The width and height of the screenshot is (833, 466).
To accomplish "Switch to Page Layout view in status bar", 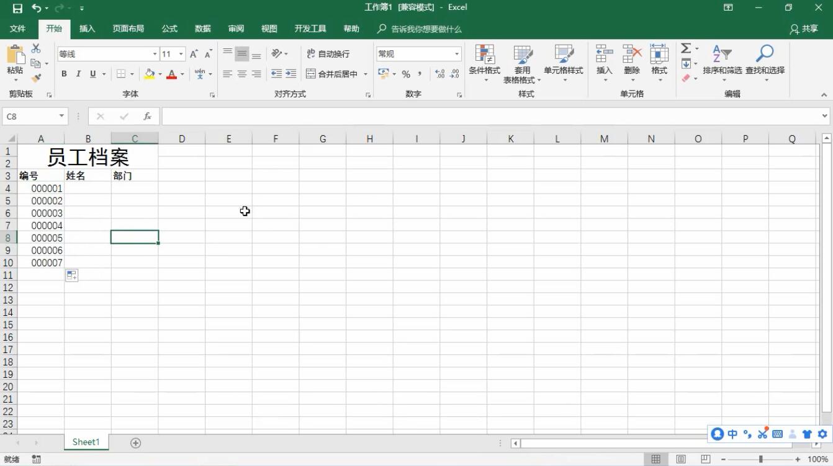I will (681, 459).
